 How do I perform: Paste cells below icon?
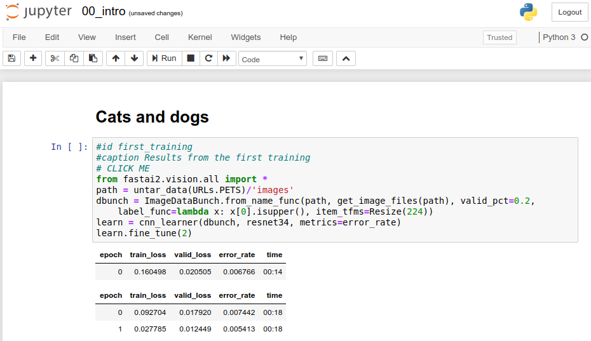(x=93, y=58)
